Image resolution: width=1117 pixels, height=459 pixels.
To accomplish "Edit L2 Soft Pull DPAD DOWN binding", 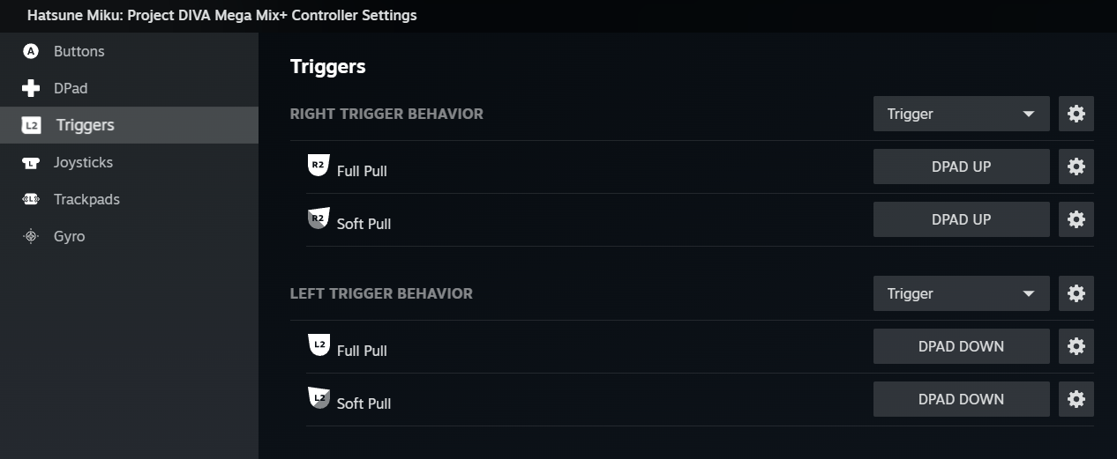I will (961, 399).
